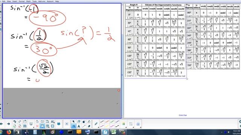Click the 'Values of the trigonometric functions' header
Image resolution: width=241 pixels, height=135 pixels.
coord(163,5)
